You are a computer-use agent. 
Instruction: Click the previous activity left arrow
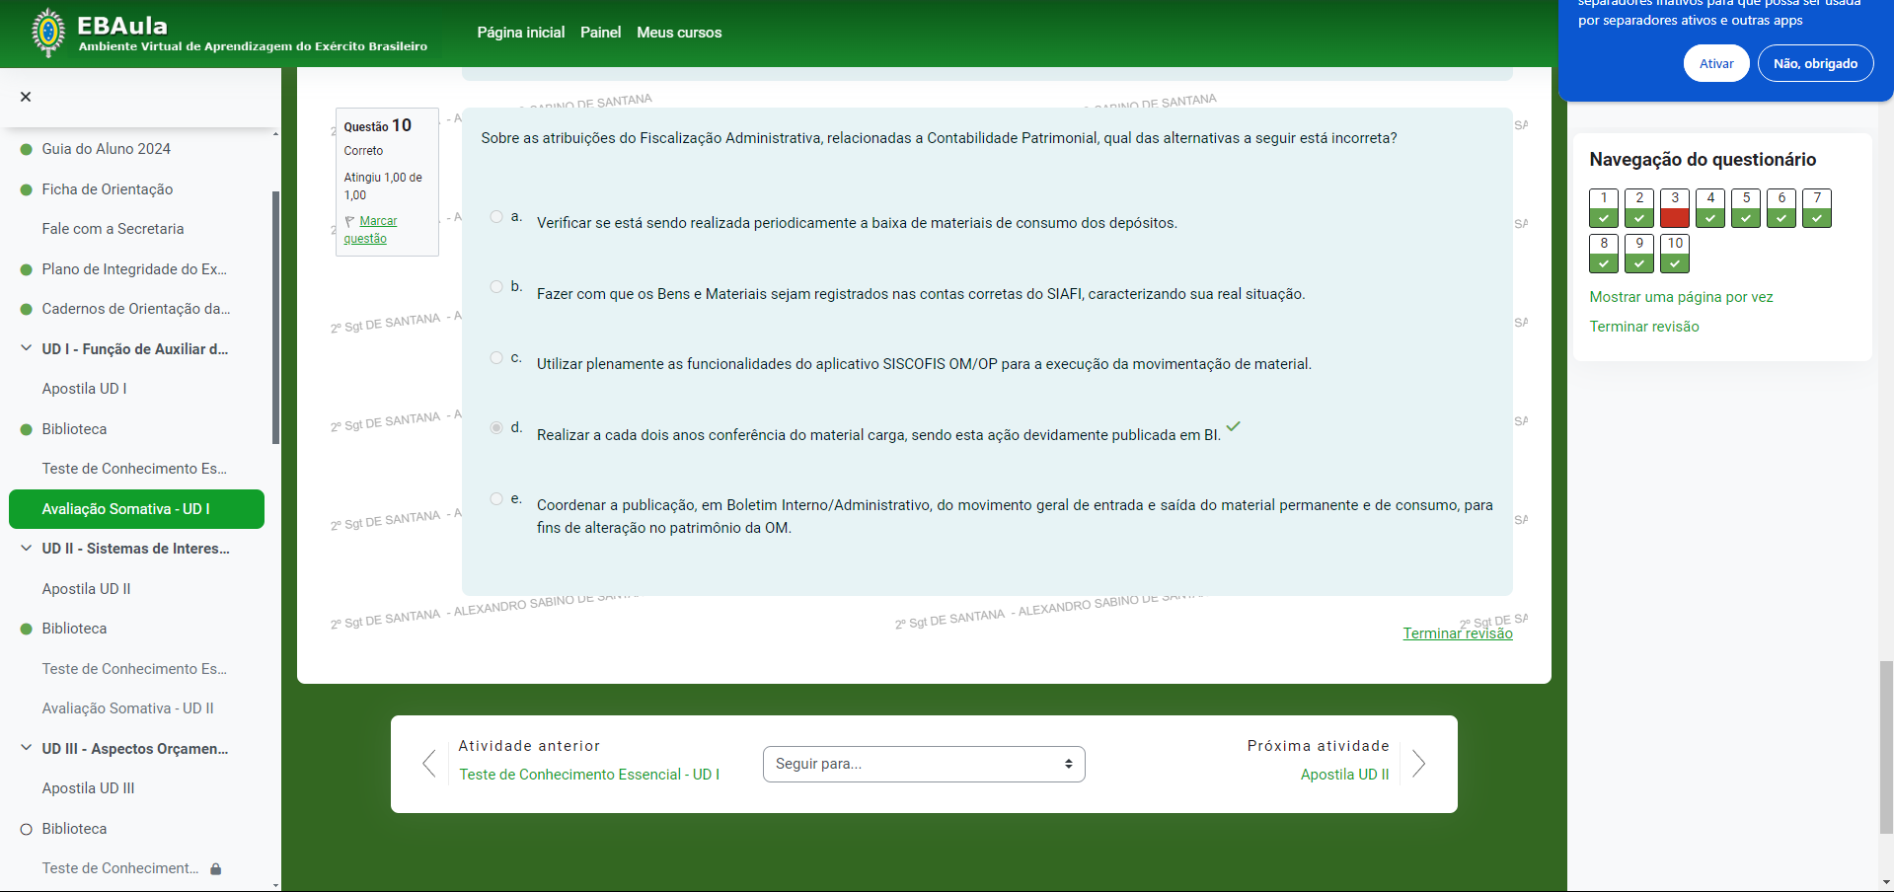point(429,764)
